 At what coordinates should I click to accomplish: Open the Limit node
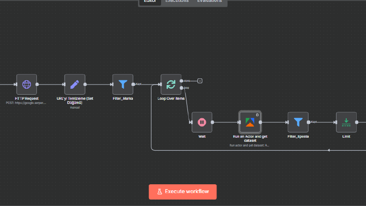point(346,122)
